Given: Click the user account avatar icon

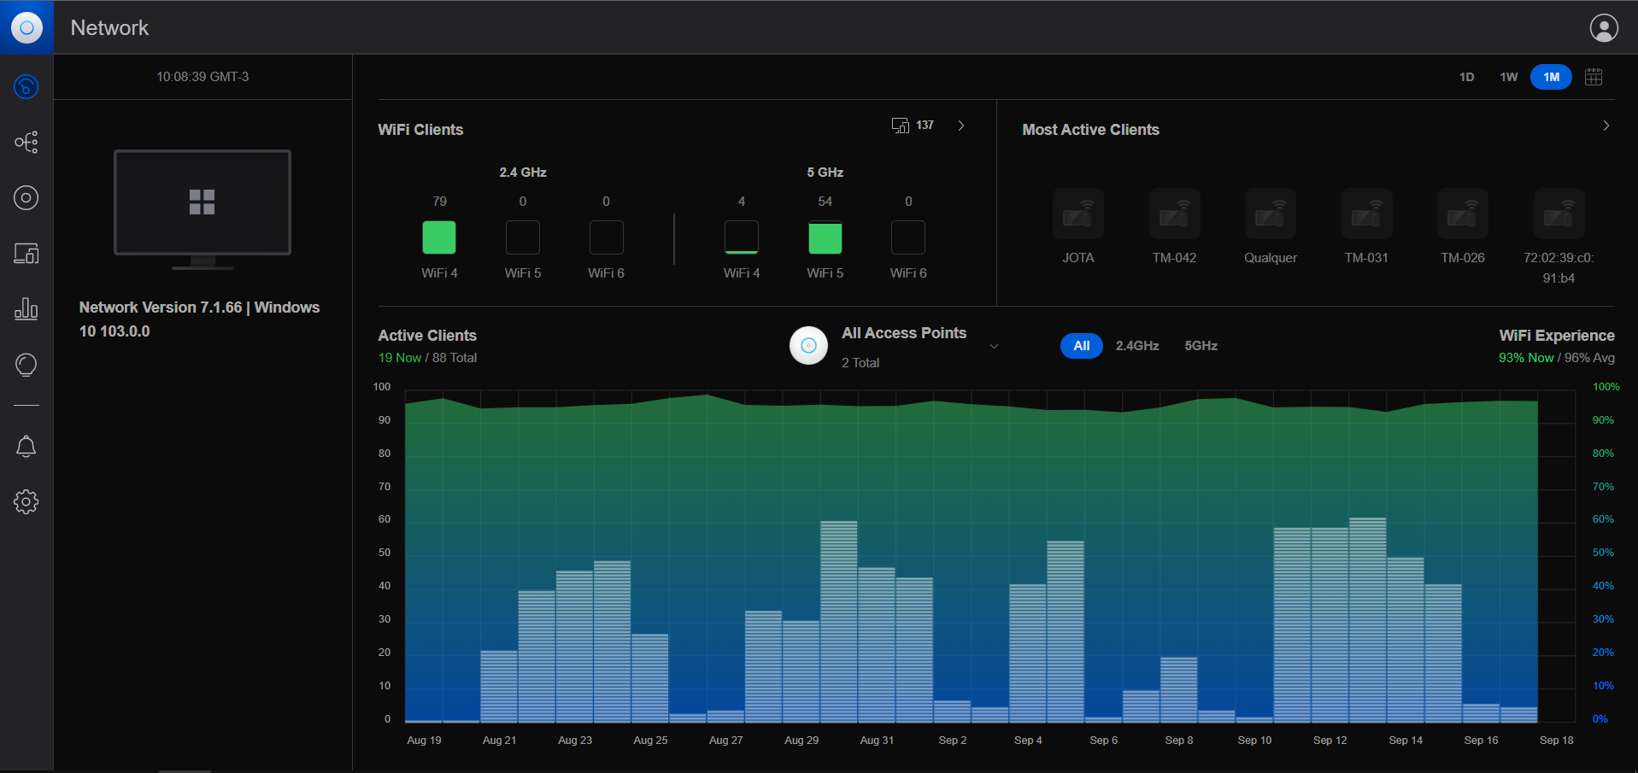Looking at the screenshot, I should [1603, 28].
